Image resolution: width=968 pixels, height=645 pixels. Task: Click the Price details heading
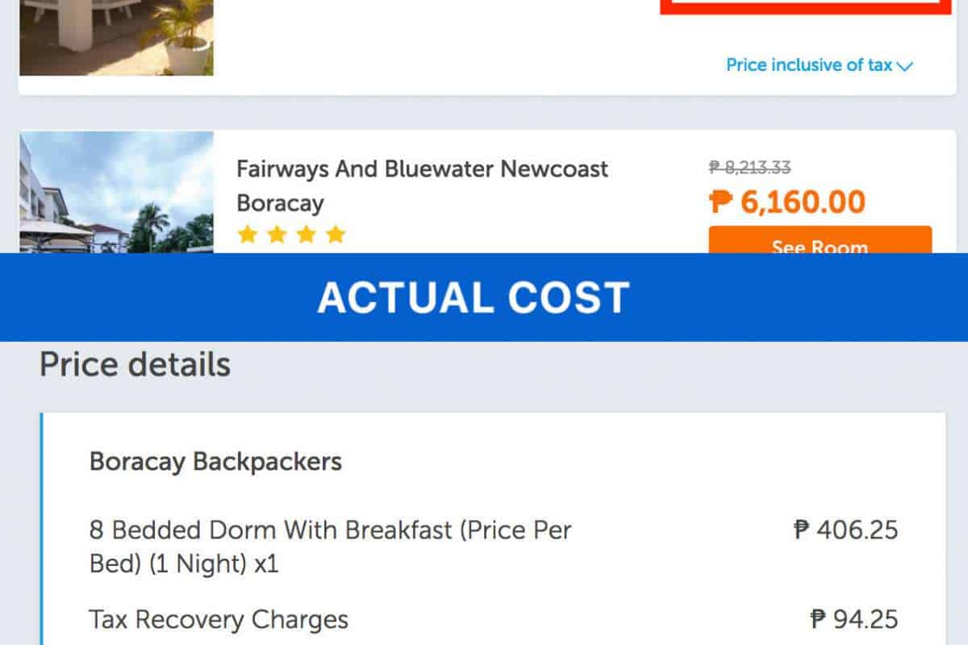[135, 364]
